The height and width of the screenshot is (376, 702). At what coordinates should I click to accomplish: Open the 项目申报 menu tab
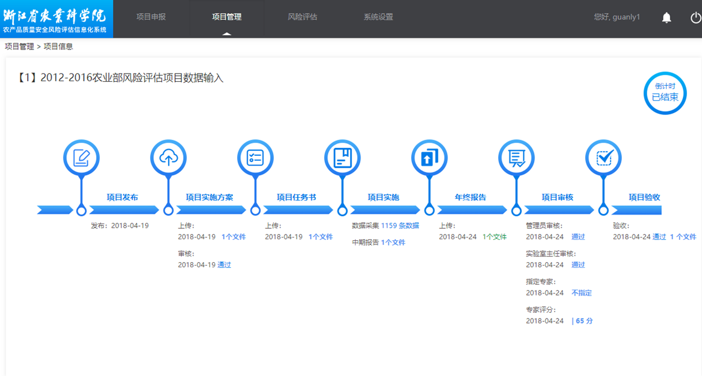tap(151, 17)
